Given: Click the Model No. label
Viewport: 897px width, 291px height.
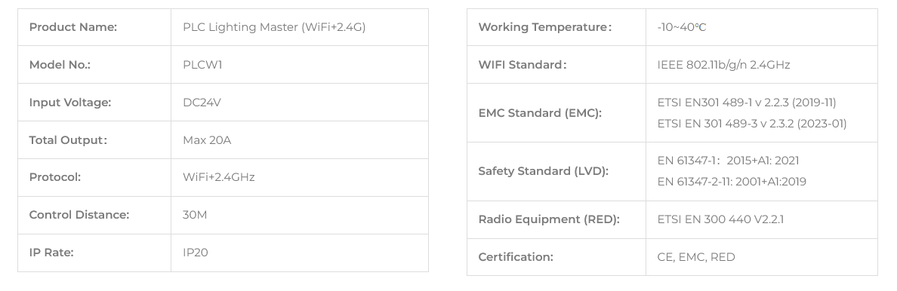Looking at the screenshot, I should [60, 65].
